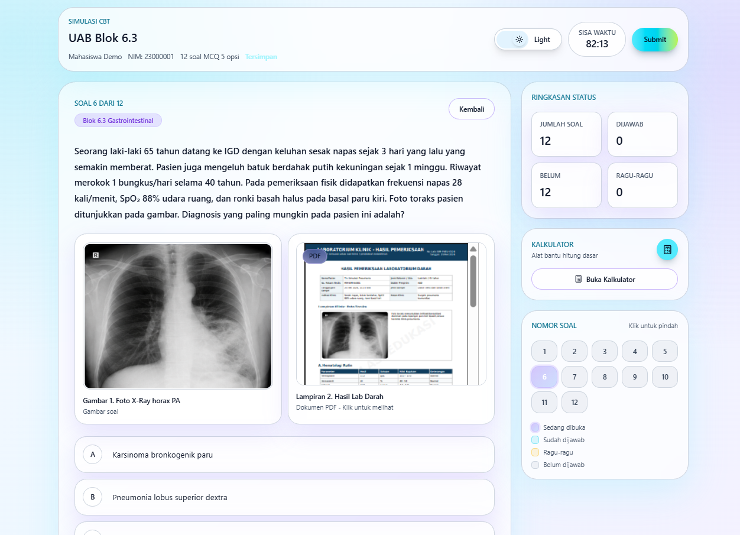
Task: Click the sun icon in theme toggle
Action: (x=519, y=40)
